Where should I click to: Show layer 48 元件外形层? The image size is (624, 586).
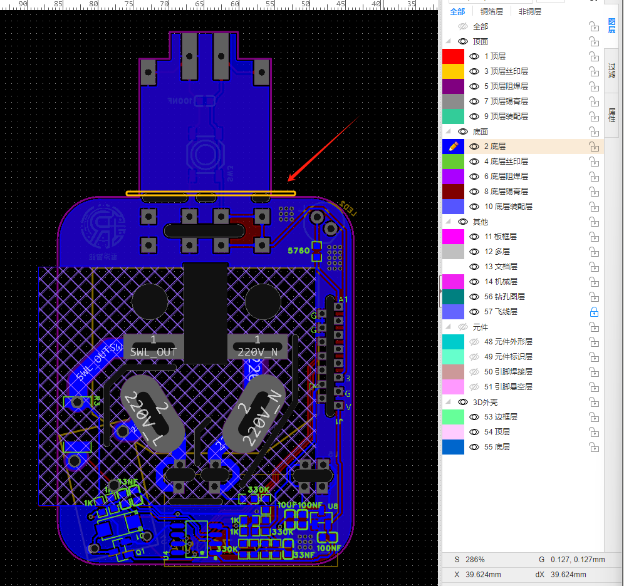[474, 342]
